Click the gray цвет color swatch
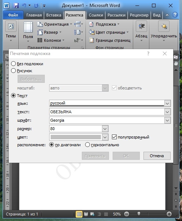Screen dimensions: 182x221 (x=76, y=137)
